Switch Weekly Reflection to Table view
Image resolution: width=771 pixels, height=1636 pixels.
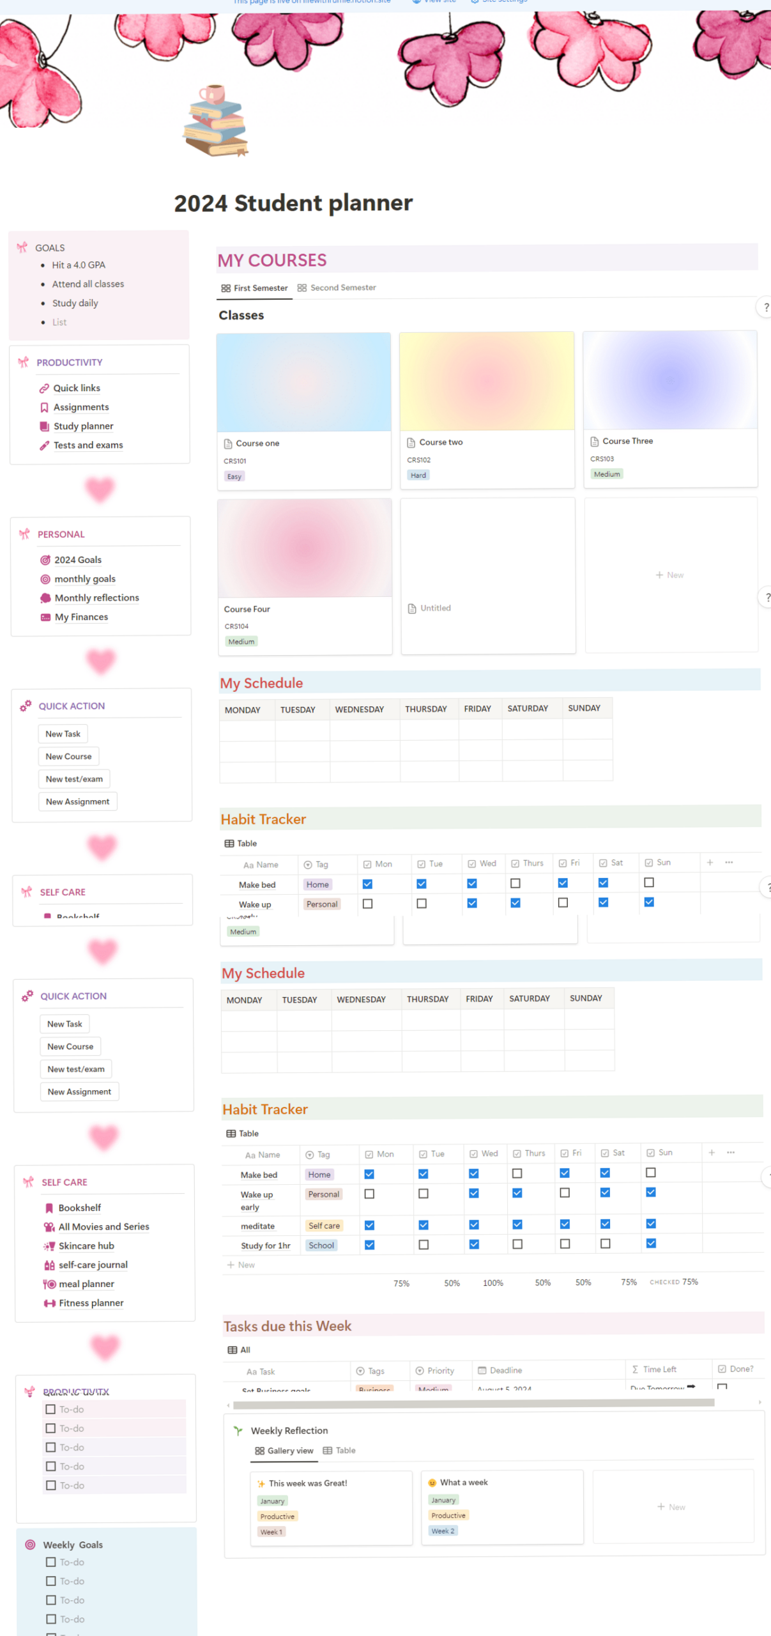(x=339, y=1450)
